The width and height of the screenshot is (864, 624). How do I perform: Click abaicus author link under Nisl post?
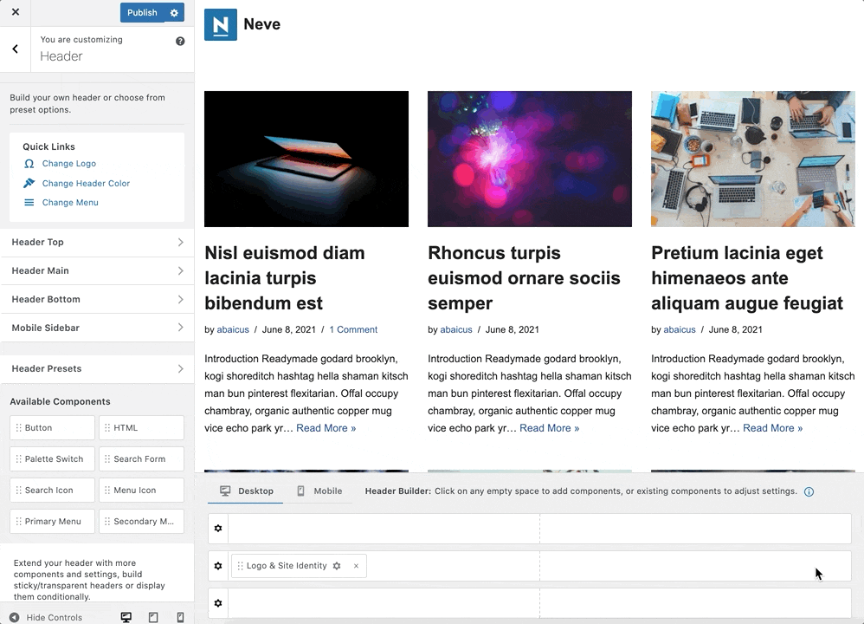[233, 329]
